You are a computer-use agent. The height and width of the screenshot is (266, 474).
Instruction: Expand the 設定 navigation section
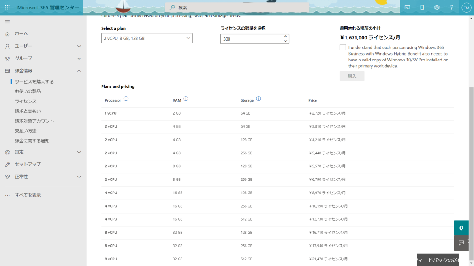79,152
